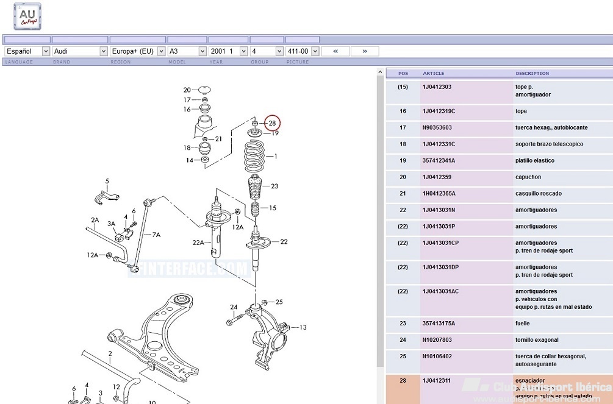This screenshot has width=613, height=404.
Task: Open the Picture dropdown showing 411-00
Action: (302, 51)
